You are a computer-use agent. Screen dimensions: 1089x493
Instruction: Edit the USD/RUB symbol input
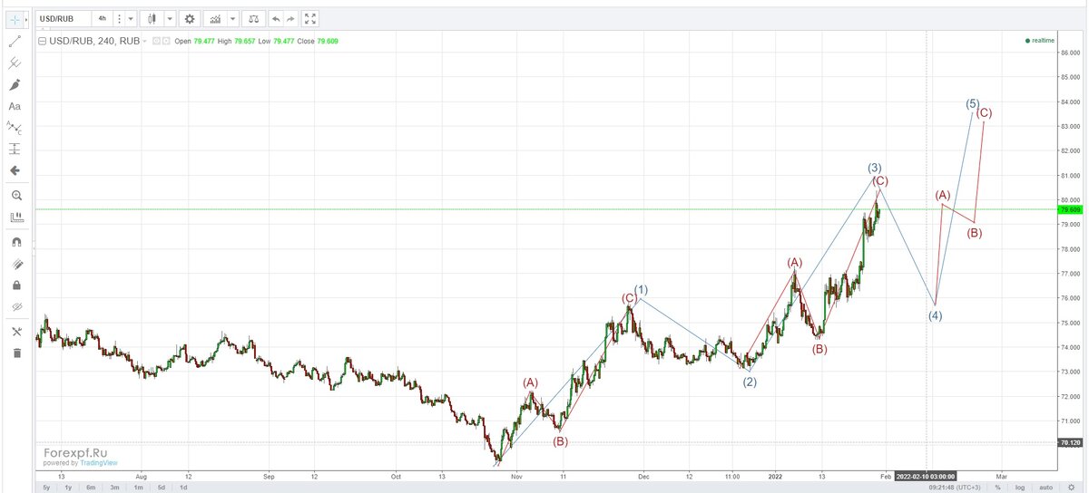63,18
